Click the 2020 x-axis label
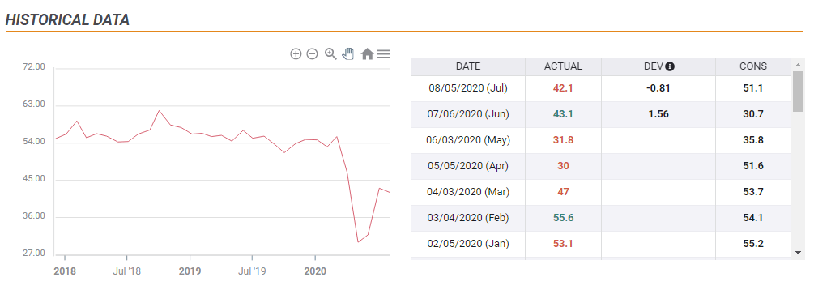Image resolution: width=814 pixels, height=307 pixels. point(315,271)
